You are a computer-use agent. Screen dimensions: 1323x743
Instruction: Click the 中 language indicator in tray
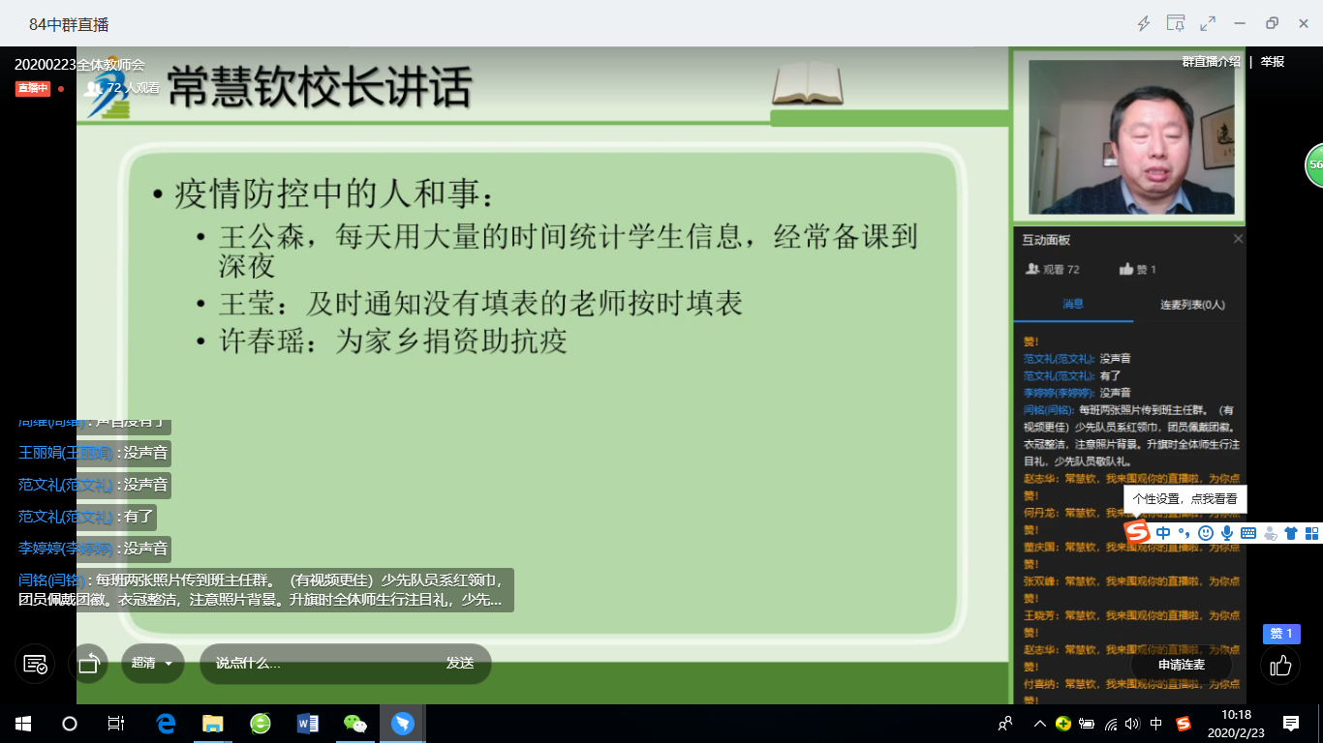coord(1156,724)
